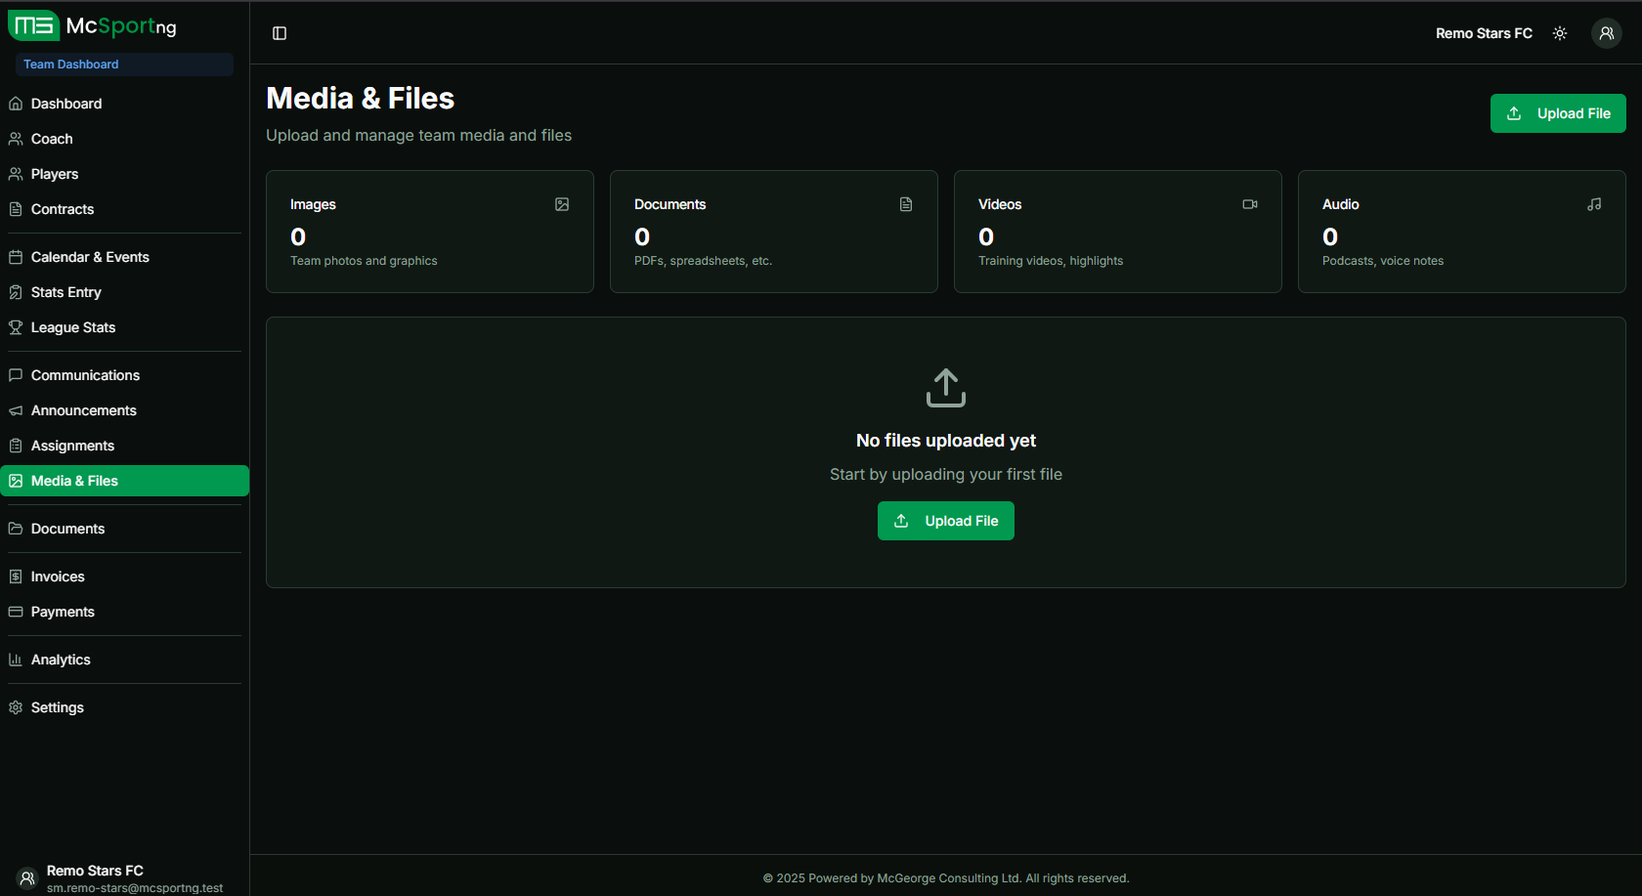This screenshot has height=896, width=1642.
Task: Click the music note icon in Audio card
Action: (x=1594, y=204)
